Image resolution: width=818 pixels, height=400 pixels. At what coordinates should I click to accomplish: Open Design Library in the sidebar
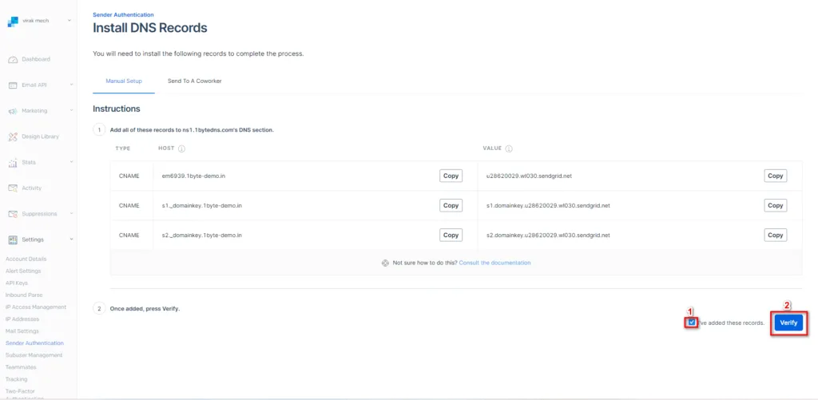(x=40, y=137)
